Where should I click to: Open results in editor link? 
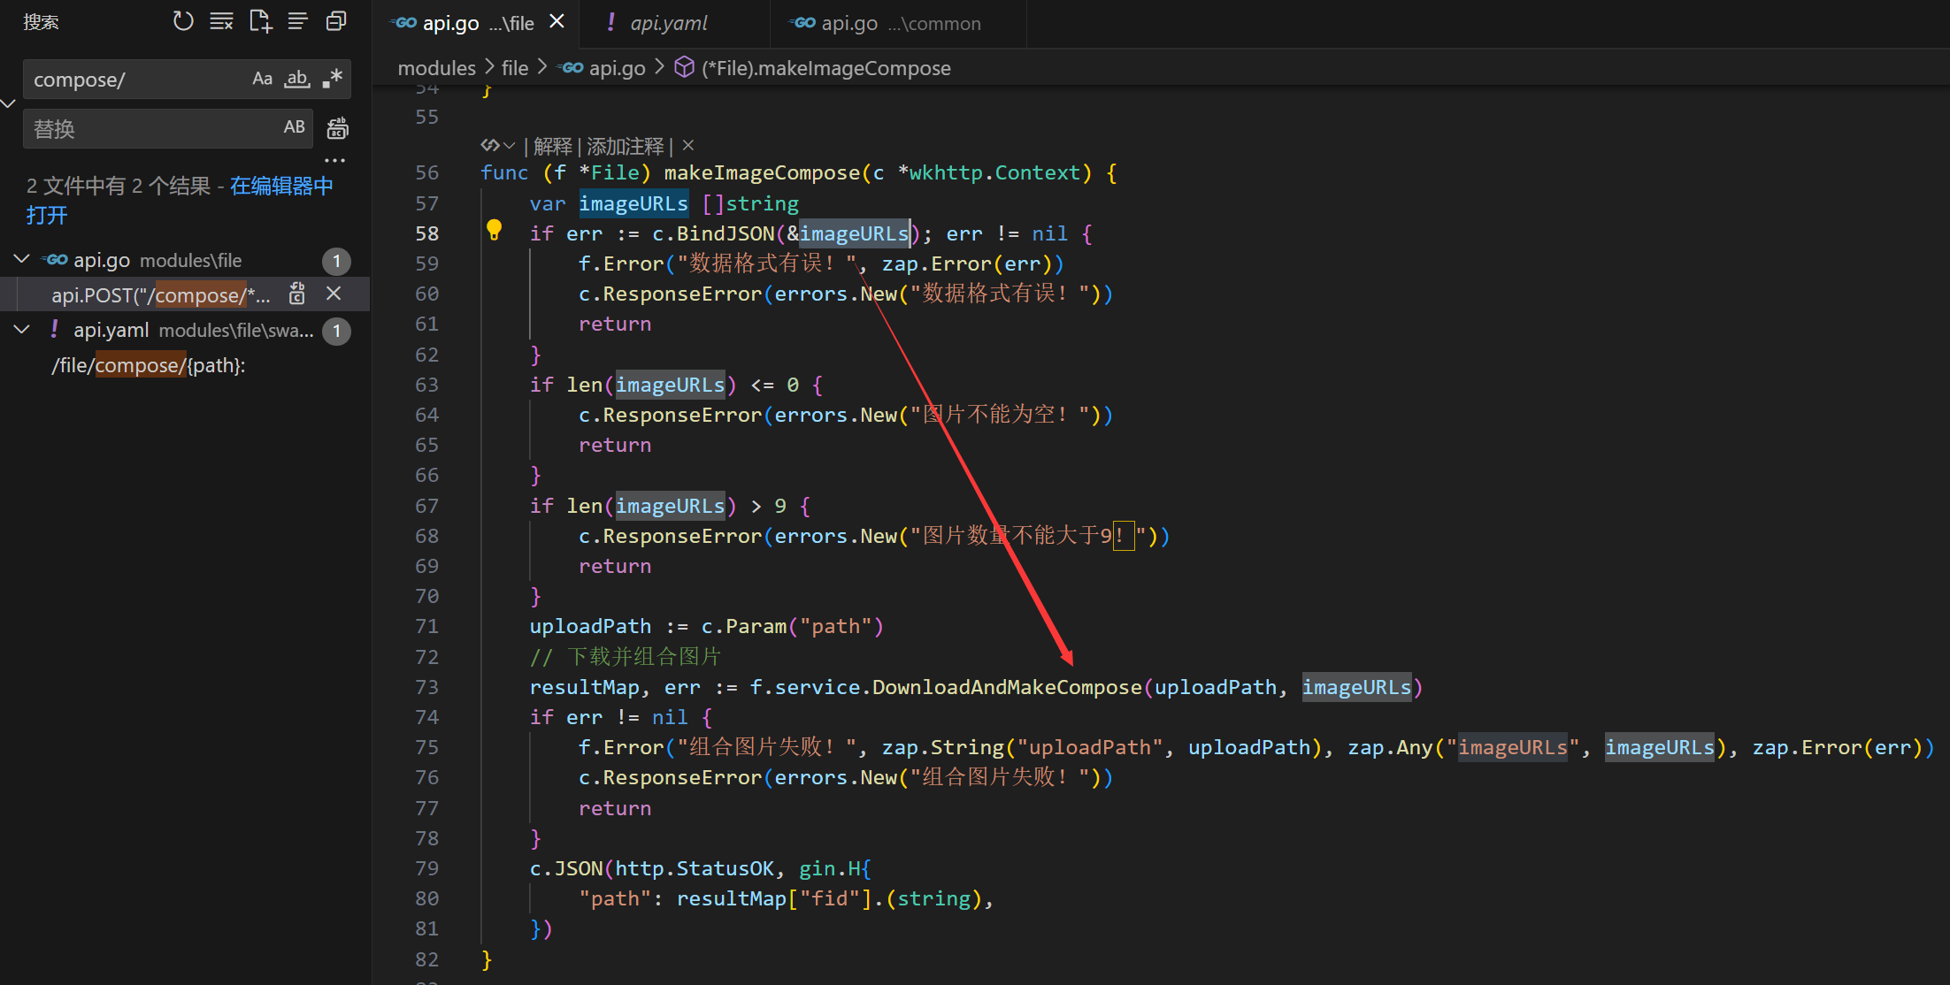(280, 186)
